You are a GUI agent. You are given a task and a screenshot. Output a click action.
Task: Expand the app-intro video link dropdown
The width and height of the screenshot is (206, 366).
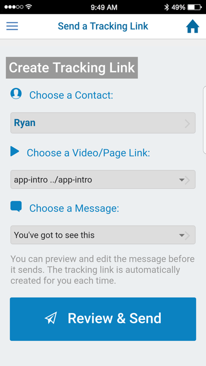(103, 179)
